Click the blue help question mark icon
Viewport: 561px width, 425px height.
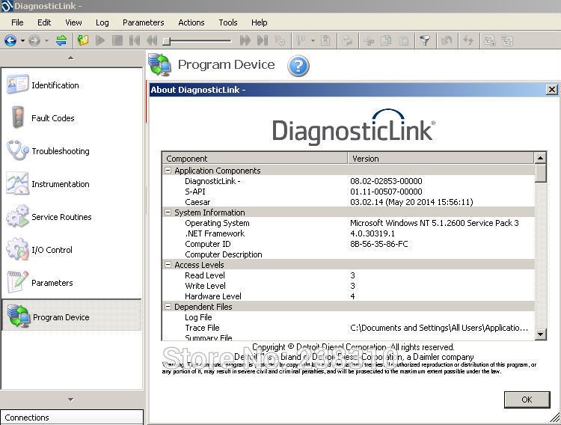pyautogui.click(x=298, y=66)
